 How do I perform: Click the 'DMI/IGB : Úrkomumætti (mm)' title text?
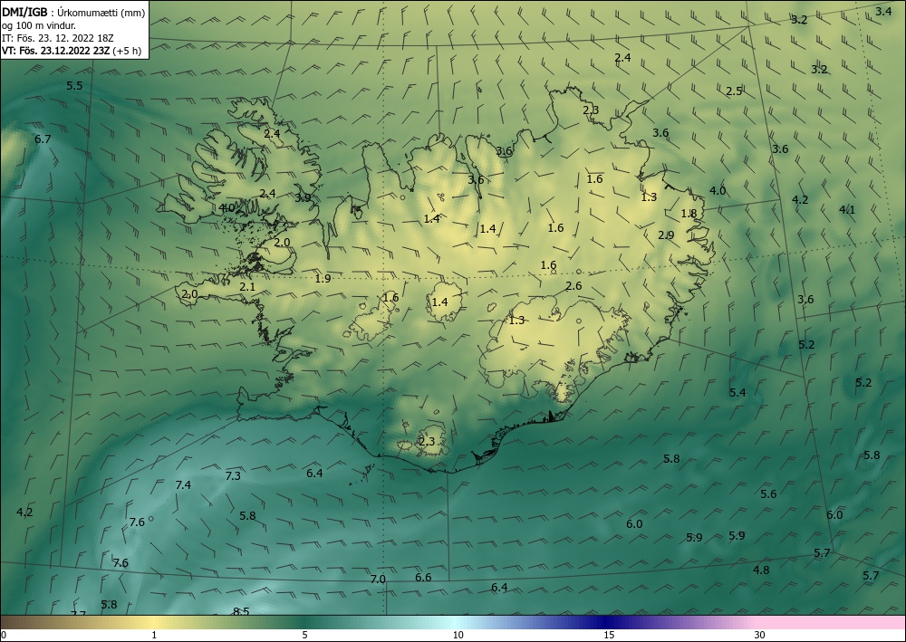click(73, 12)
